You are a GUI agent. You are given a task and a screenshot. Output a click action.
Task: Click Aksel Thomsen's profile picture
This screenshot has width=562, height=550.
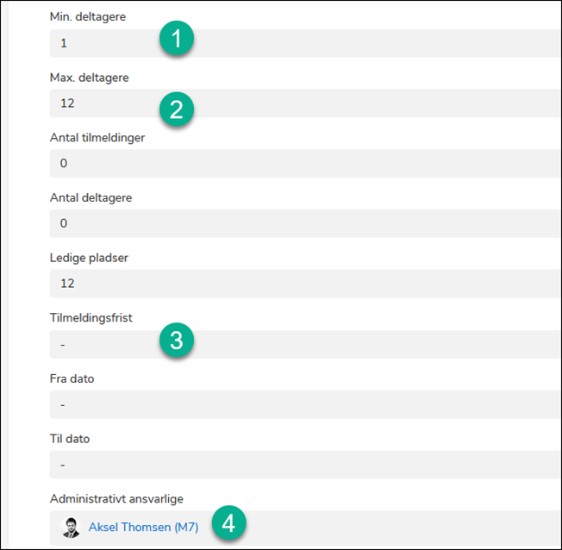click(x=71, y=527)
